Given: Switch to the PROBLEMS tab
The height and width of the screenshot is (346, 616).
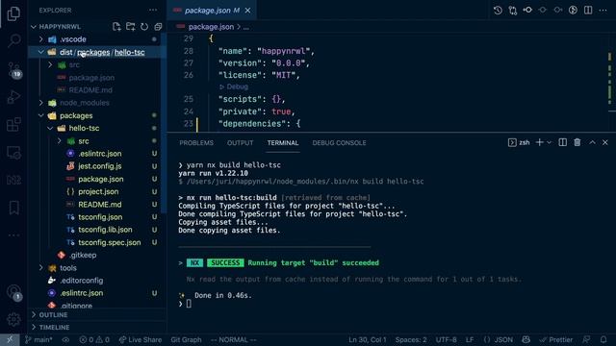Looking at the screenshot, I should pyautogui.click(x=196, y=143).
